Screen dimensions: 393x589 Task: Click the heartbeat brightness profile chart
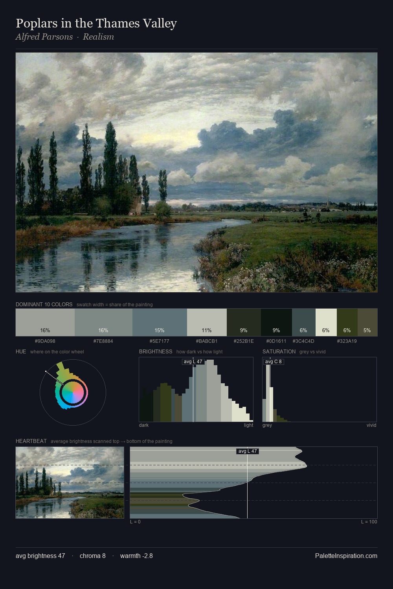(x=253, y=483)
